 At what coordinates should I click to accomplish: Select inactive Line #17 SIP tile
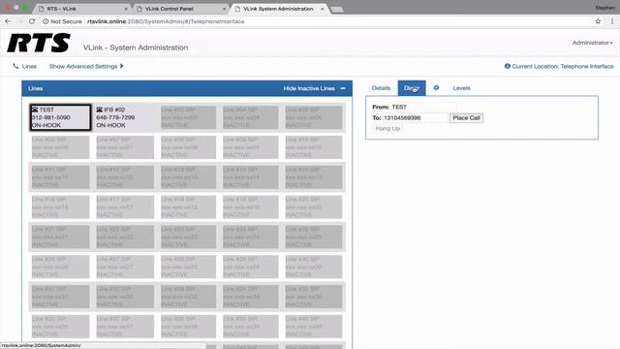point(125,206)
